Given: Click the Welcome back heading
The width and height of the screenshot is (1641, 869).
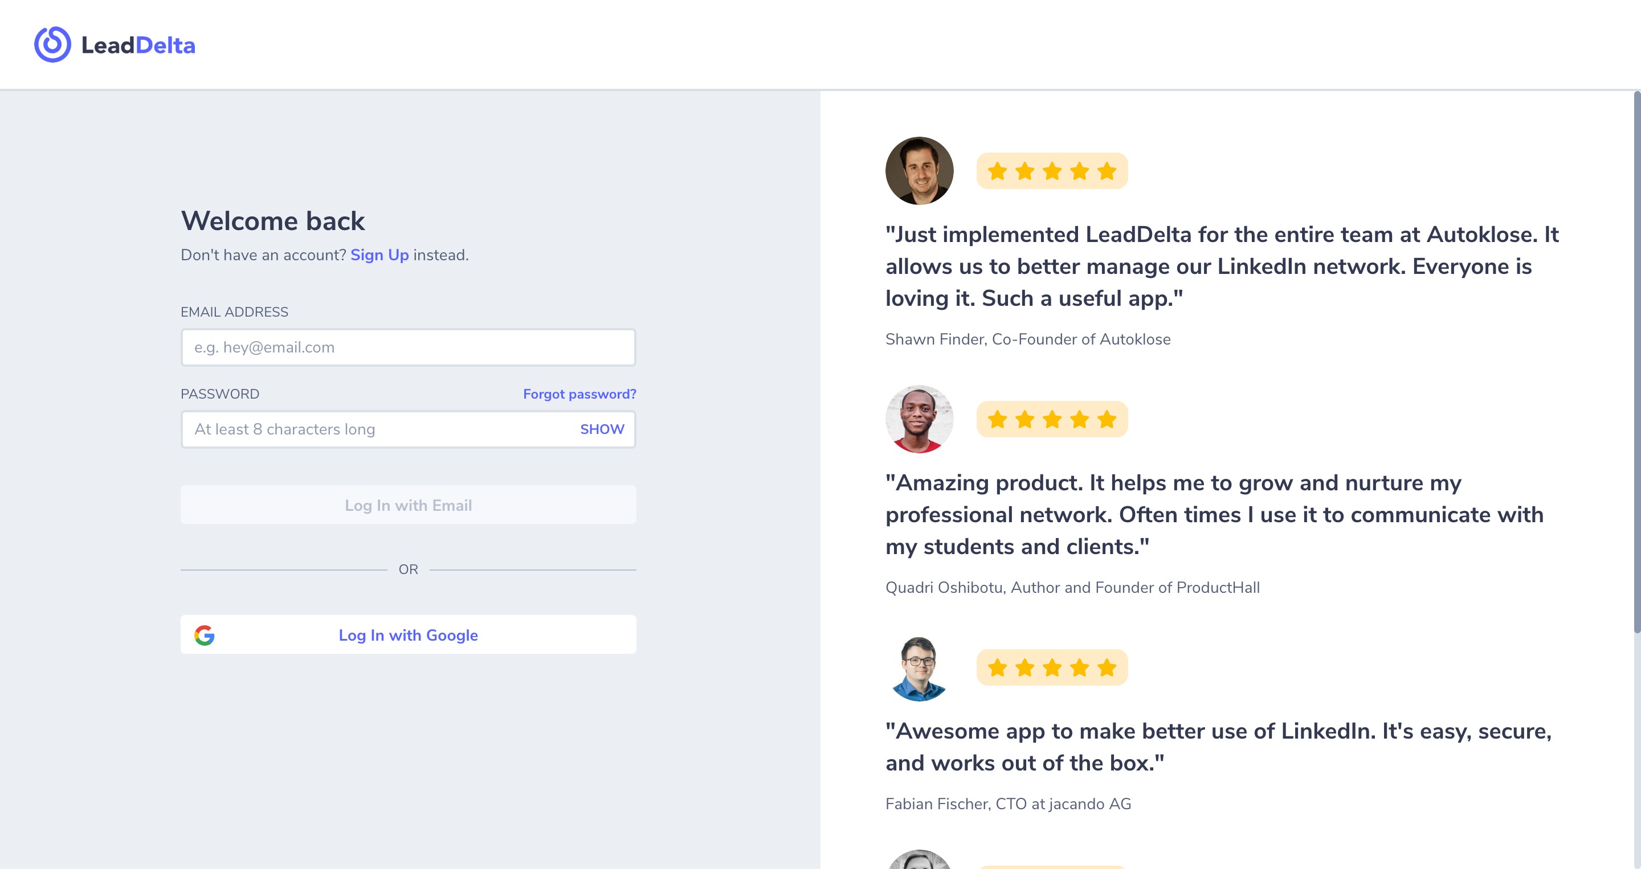Looking at the screenshot, I should 273,221.
